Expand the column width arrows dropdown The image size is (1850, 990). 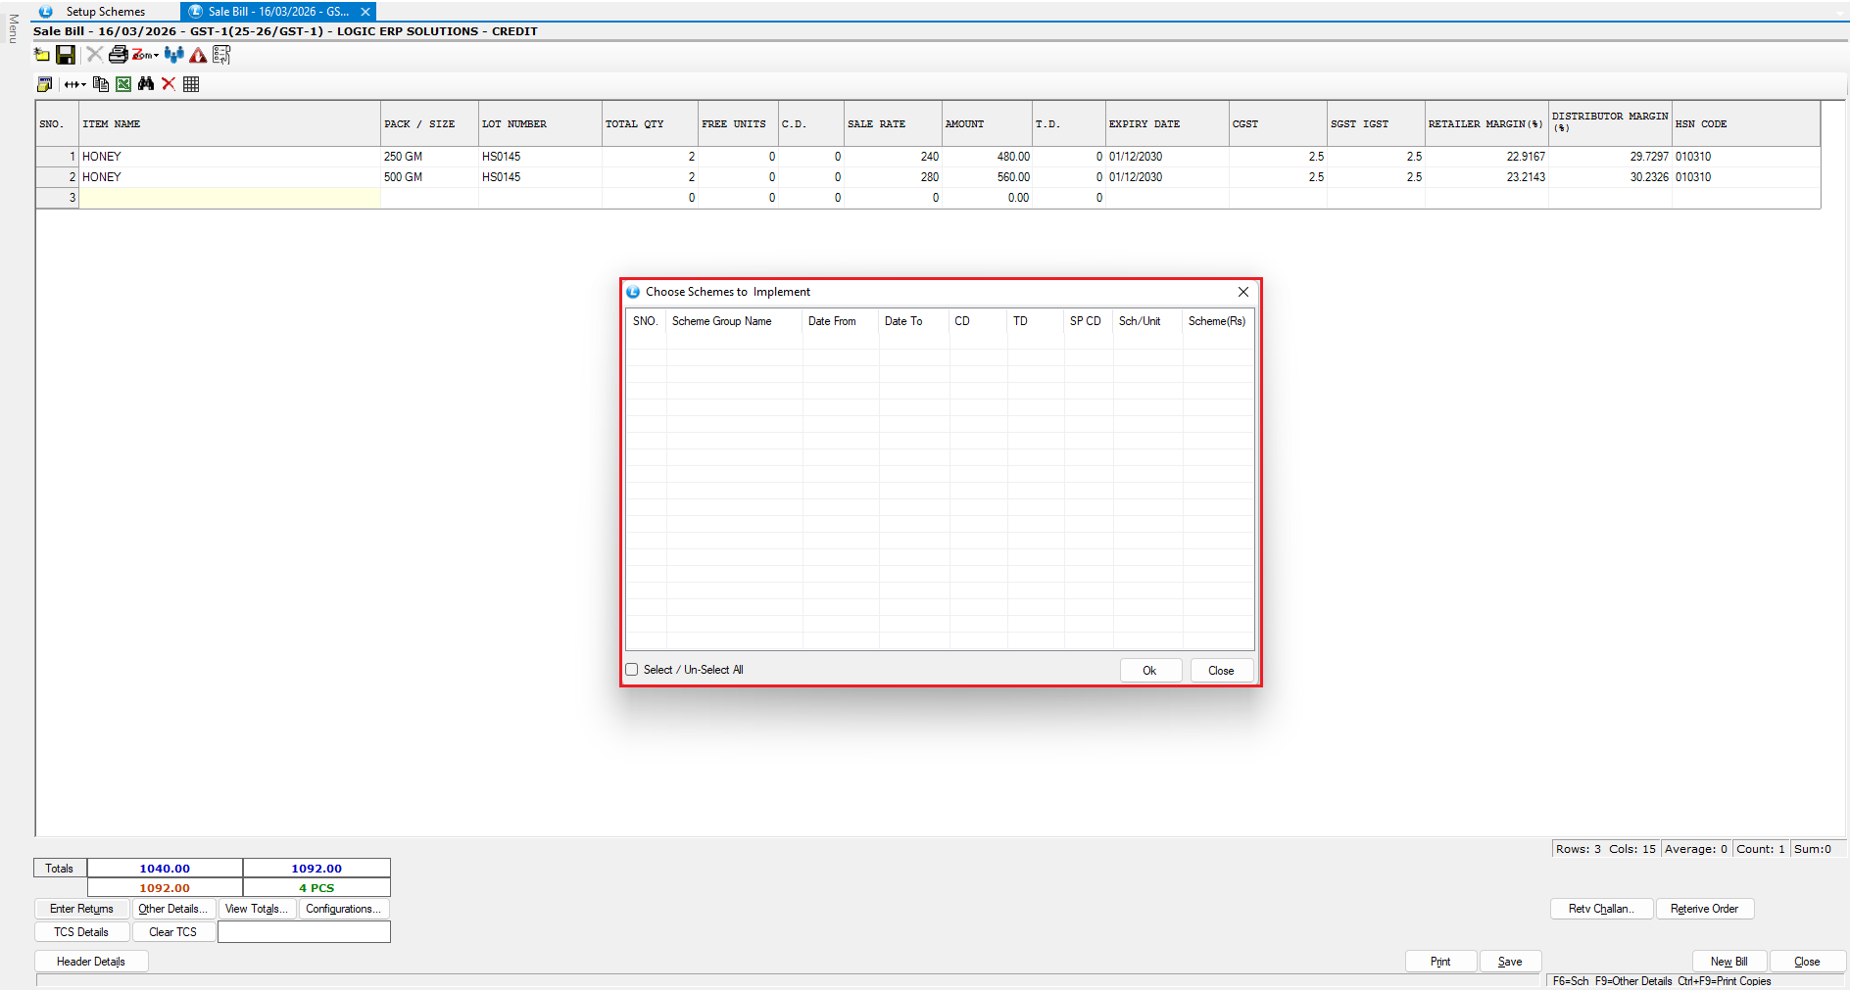coord(75,84)
